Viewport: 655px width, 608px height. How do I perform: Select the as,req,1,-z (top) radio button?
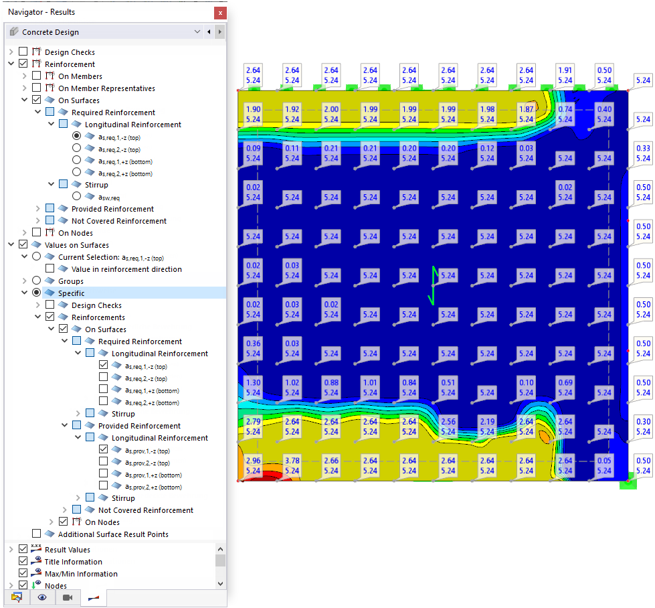point(76,135)
